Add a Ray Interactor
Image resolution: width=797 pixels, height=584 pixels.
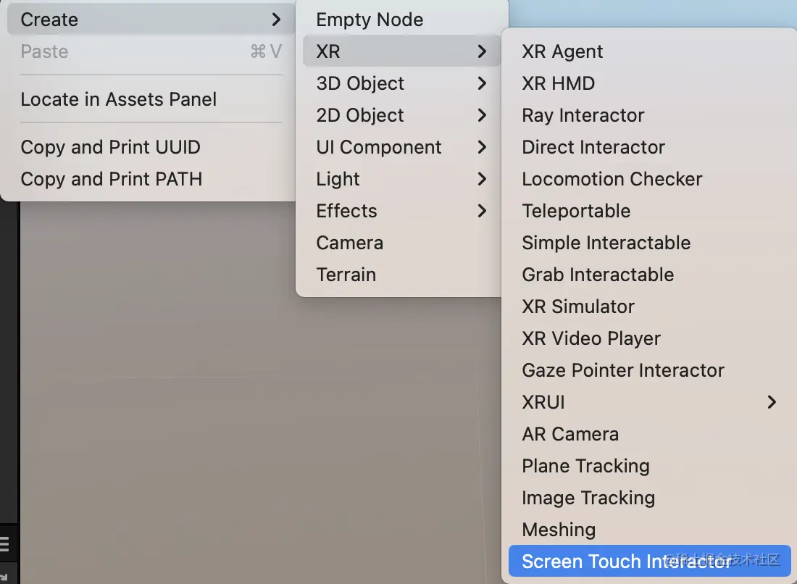[583, 115]
